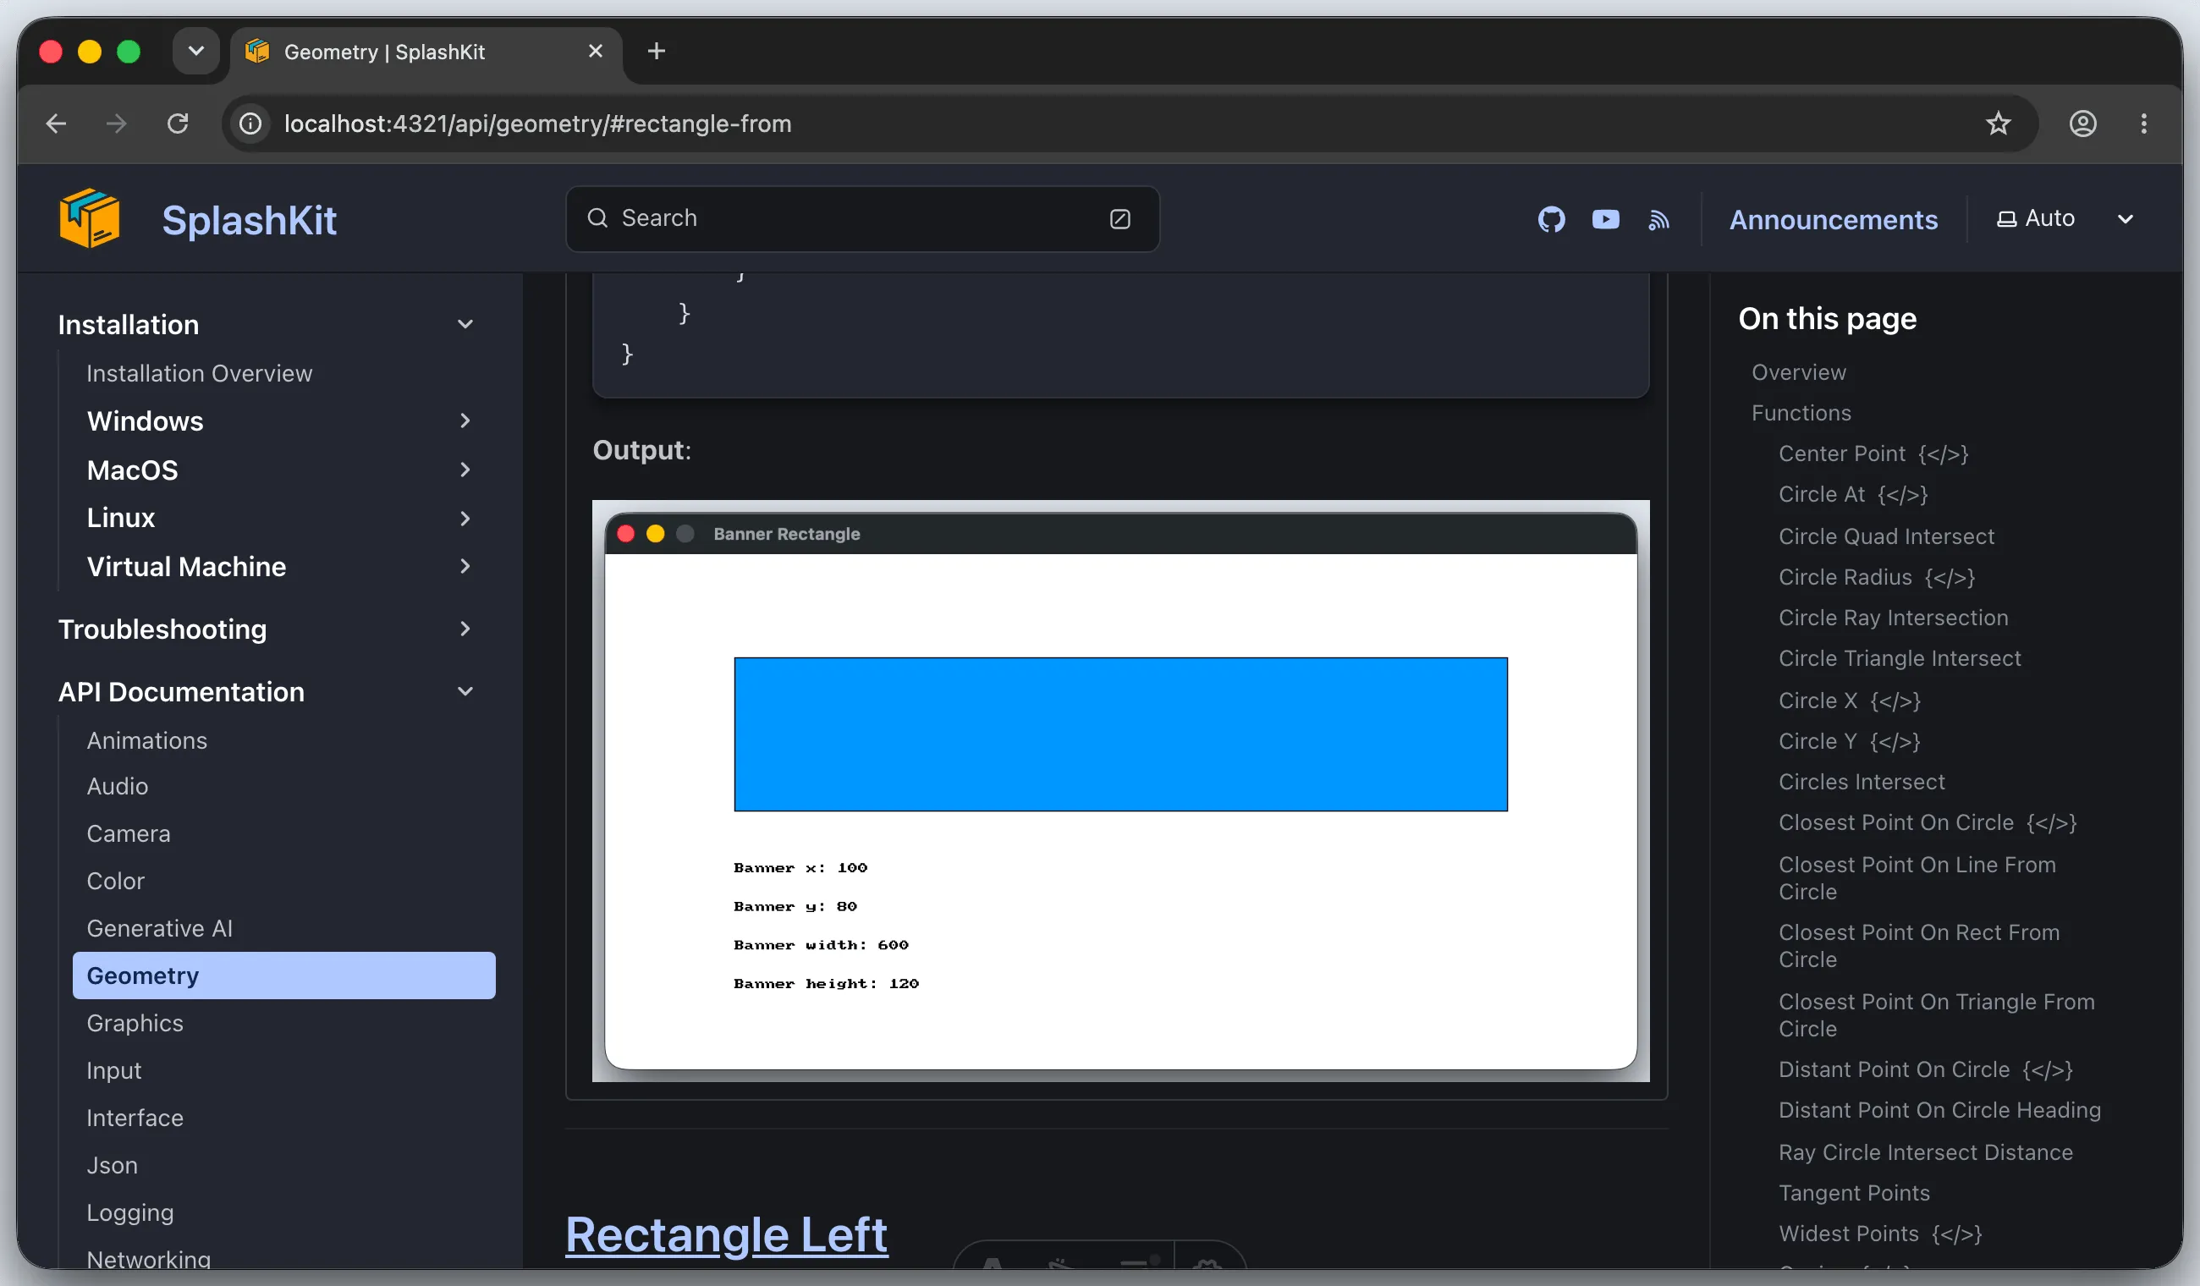Click the browser forward arrow

pos(116,123)
